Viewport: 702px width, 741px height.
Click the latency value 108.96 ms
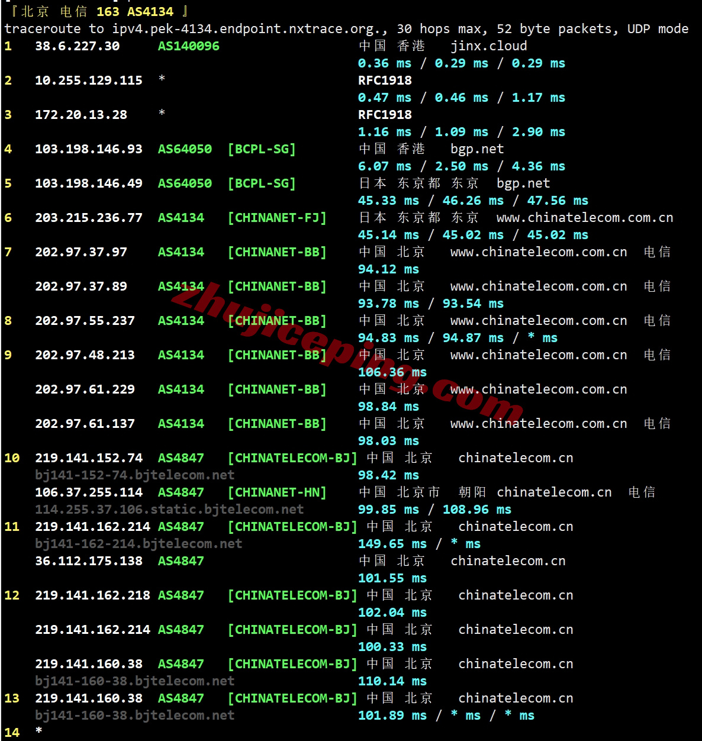(x=477, y=510)
